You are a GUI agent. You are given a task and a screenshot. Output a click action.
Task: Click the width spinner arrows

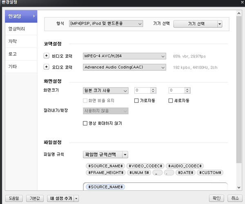point(153,90)
